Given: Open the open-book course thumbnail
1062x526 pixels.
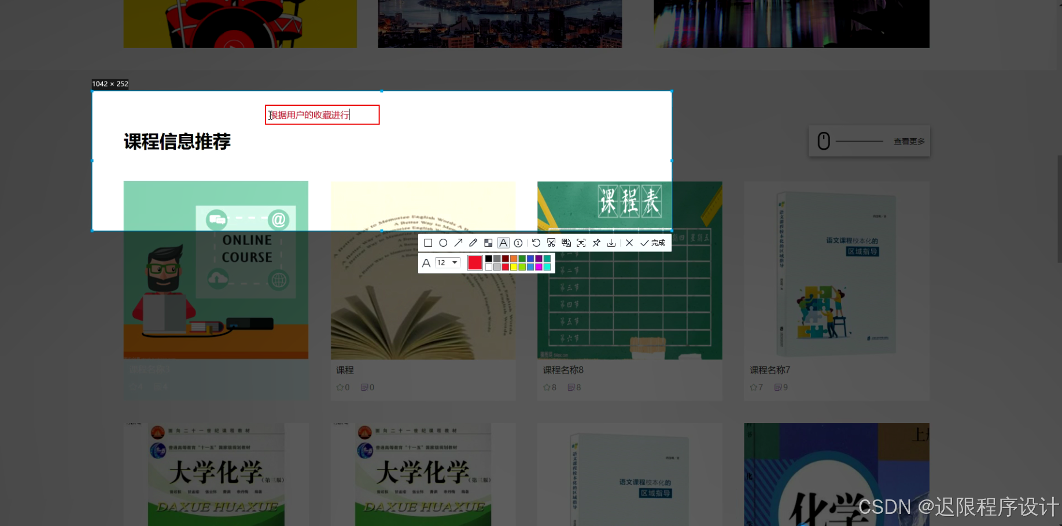Looking at the screenshot, I should click(x=423, y=270).
